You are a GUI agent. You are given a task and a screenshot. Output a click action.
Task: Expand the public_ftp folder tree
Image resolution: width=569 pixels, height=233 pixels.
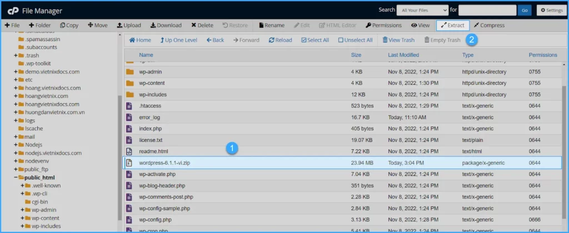coord(16,169)
